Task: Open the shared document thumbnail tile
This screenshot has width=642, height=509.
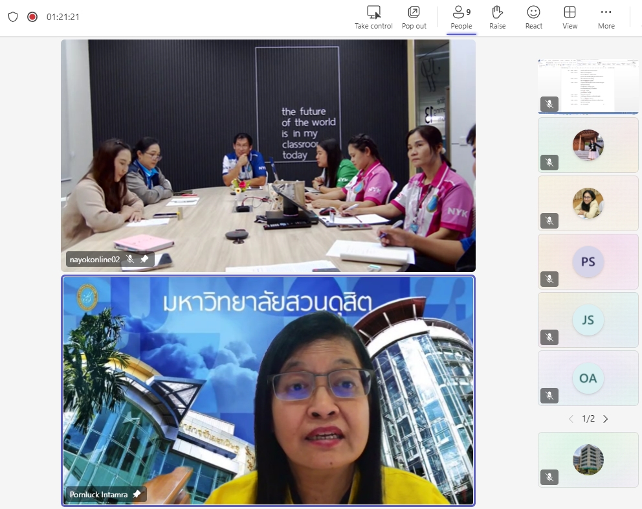Action: point(588,85)
